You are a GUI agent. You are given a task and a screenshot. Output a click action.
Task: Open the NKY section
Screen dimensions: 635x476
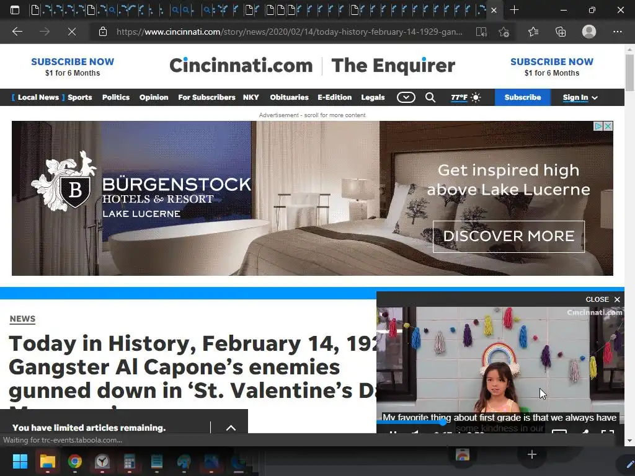tap(251, 97)
